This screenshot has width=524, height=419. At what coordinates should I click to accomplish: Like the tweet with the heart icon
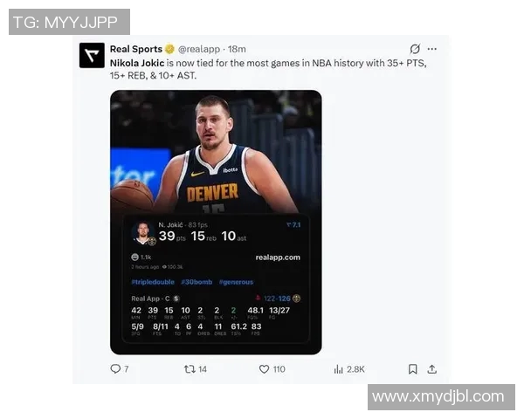[x=264, y=369]
